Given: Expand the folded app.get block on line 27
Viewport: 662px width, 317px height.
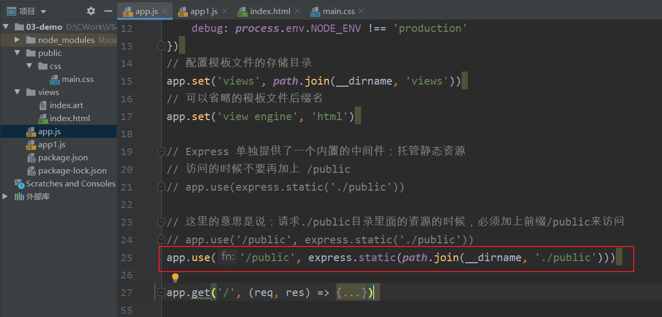Looking at the screenshot, I should pyautogui.click(x=161, y=292).
